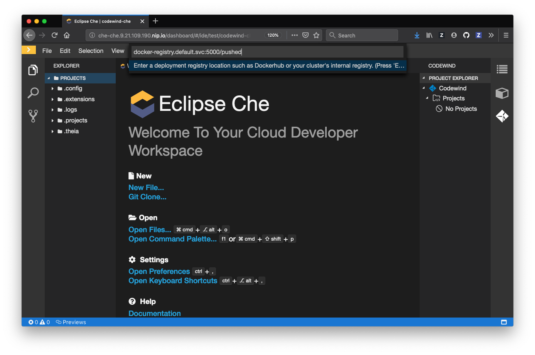Click the Open Keyboard Shortcuts link
Image resolution: width=535 pixels, height=355 pixels.
pyautogui.click(x=173, y=280)
